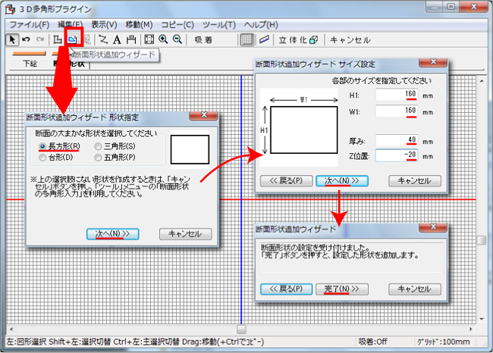The image size is (493, 353).
Task: Click the zoom in magnifier icon
Action: tap(163, 39)
